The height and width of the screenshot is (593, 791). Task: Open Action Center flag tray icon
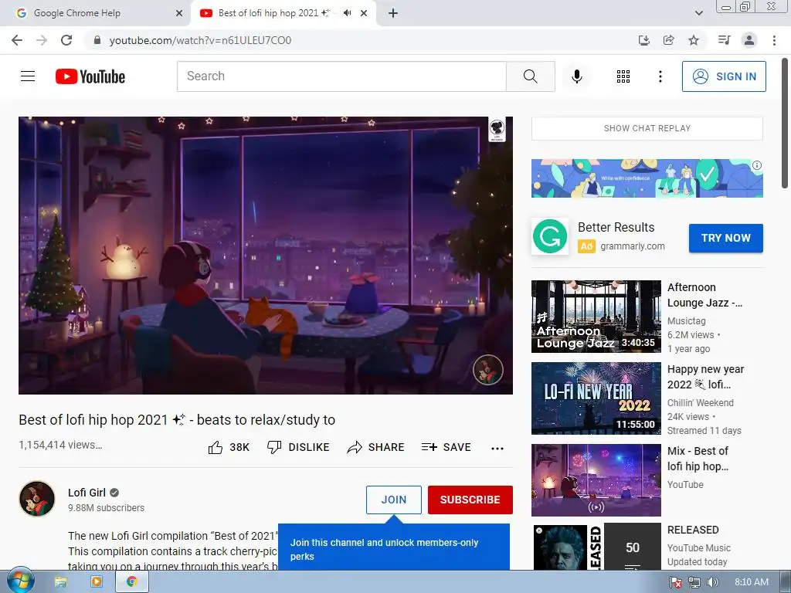[676, 582]
